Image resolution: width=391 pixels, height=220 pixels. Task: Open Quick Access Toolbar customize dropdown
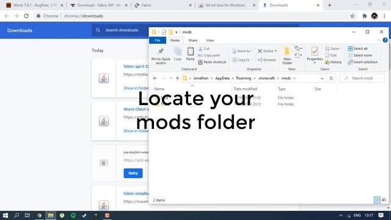coord(177,32)
